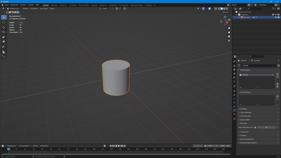
Task: Open Objektmodus mode dropdown
Action: click(14, 9)
